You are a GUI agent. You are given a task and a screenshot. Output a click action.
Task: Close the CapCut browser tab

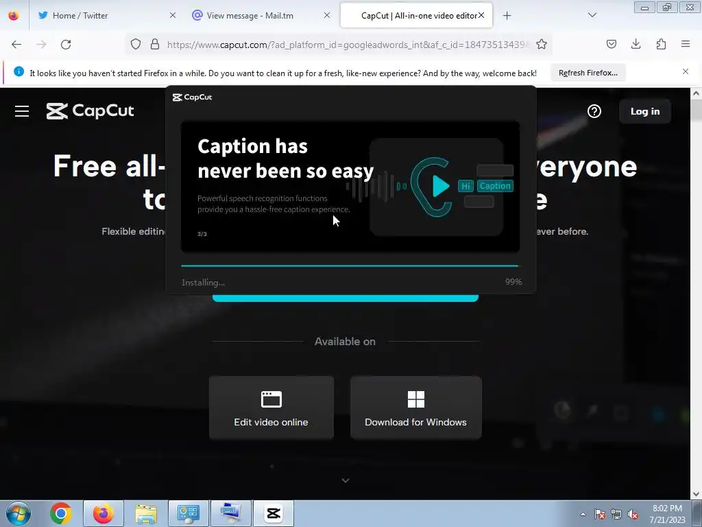pyautogui.click(x=481, y=15)
